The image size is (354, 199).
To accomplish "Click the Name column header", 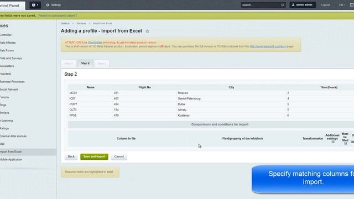I will [91, 87].
